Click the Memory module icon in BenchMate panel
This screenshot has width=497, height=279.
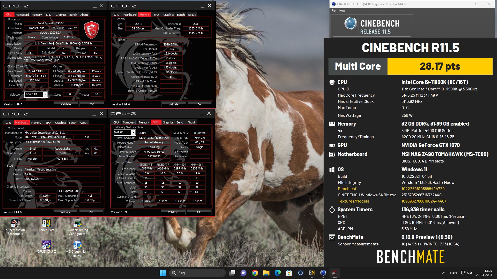point(332,124)
